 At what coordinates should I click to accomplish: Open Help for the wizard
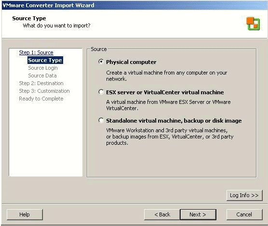pyautogui.click(x=25, y=214)
